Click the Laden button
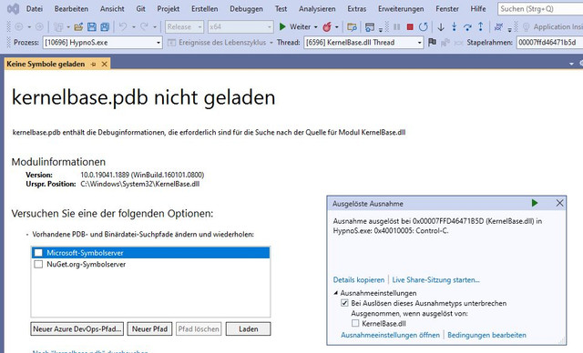Viewport: 583px width, 353px height. point(248,328)
